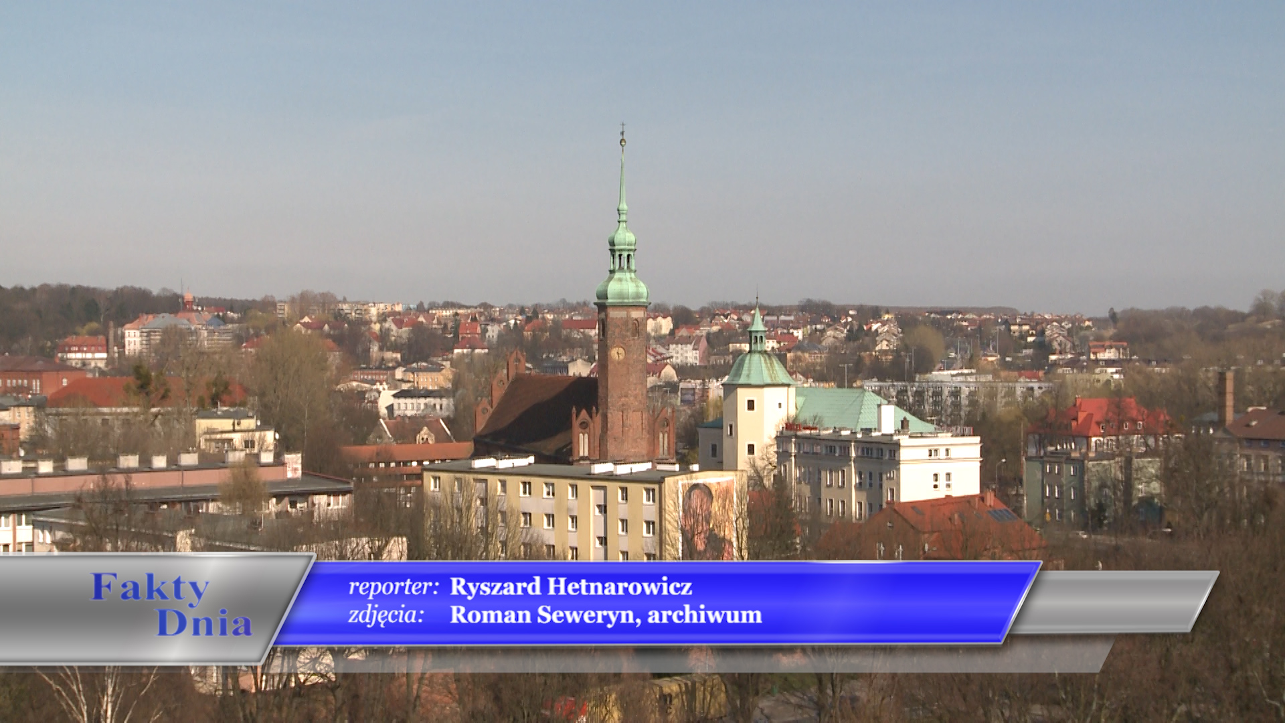Click the 'Fakty Dnia' programme logo text
The width and height of the screenshot is (1285, 723).
[x=172, y=605]
